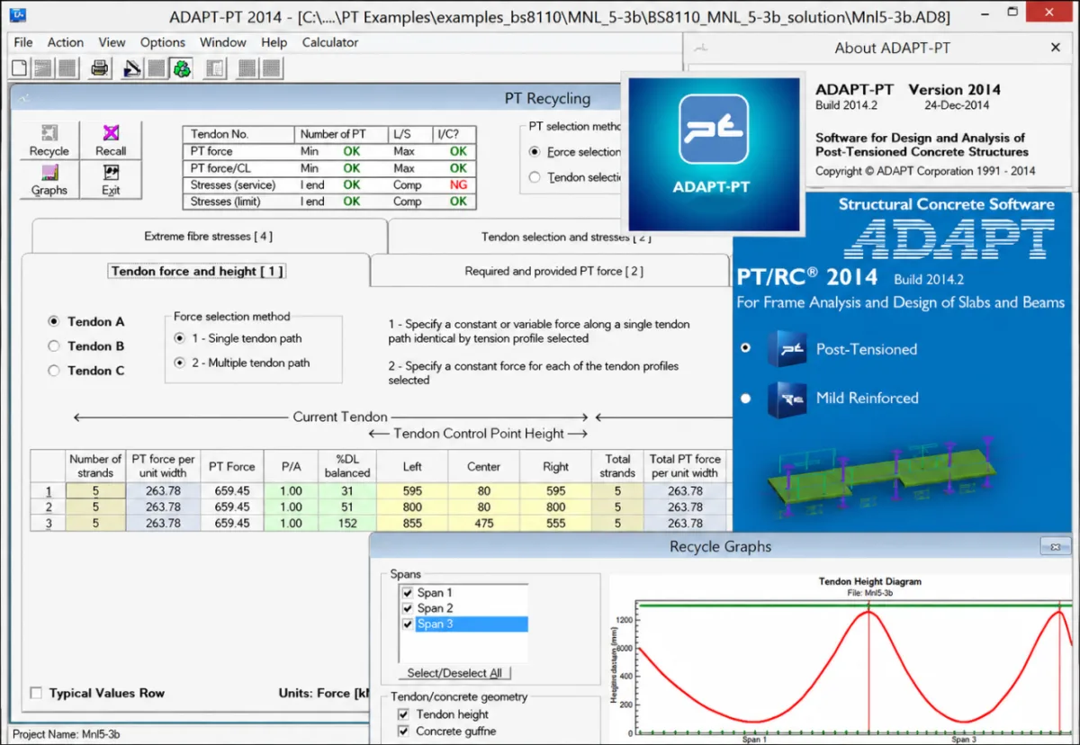The height and width of the screenshot is (745, 1080).
Task: Select the Mild Reinforced radio button
Action: [745, 398]
